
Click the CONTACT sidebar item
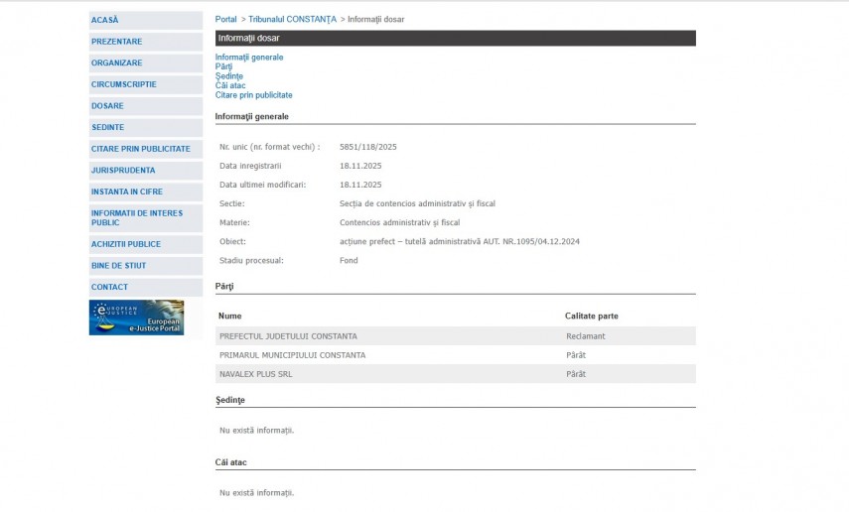pyautogui.click(x=110, y=287)
